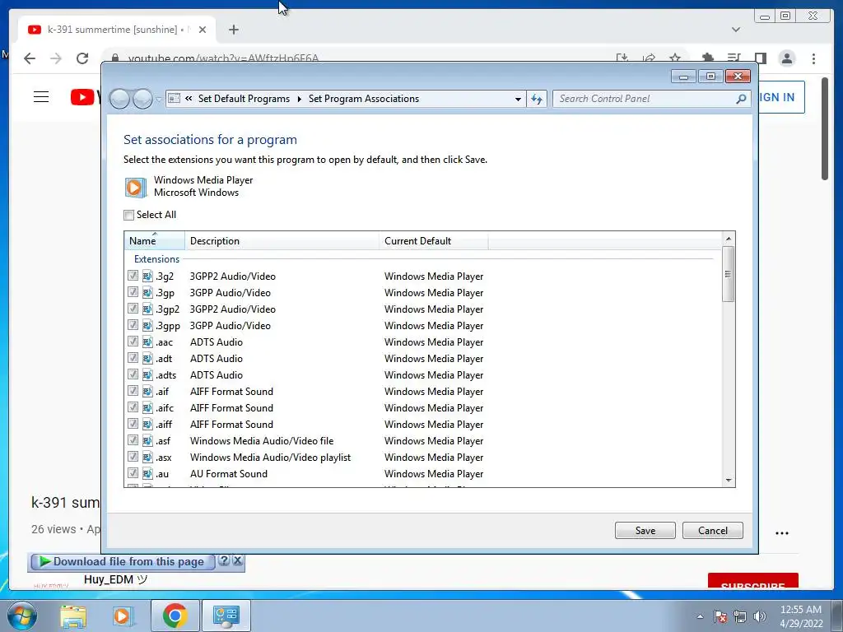This screenshot has height=632, width=843.
Task: Click the YouTube SUBSCRIBE button
Action: 752,580
